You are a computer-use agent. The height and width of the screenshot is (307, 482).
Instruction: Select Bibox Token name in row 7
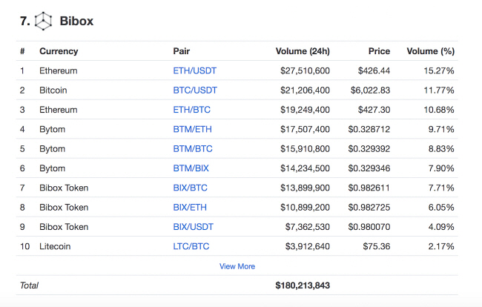click(x=64, y=188)
